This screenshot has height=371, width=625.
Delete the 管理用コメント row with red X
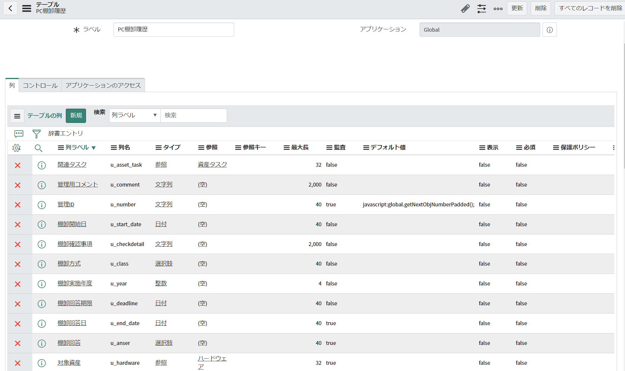[18, 185]
